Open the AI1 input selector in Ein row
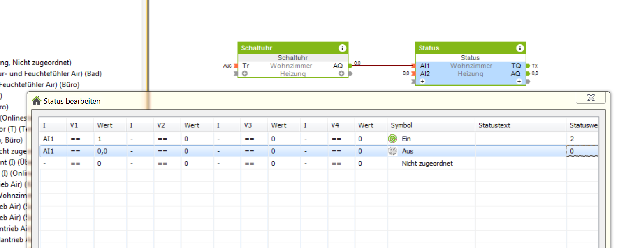The width and height of the screenshot is (640, 248). [53, 139]
